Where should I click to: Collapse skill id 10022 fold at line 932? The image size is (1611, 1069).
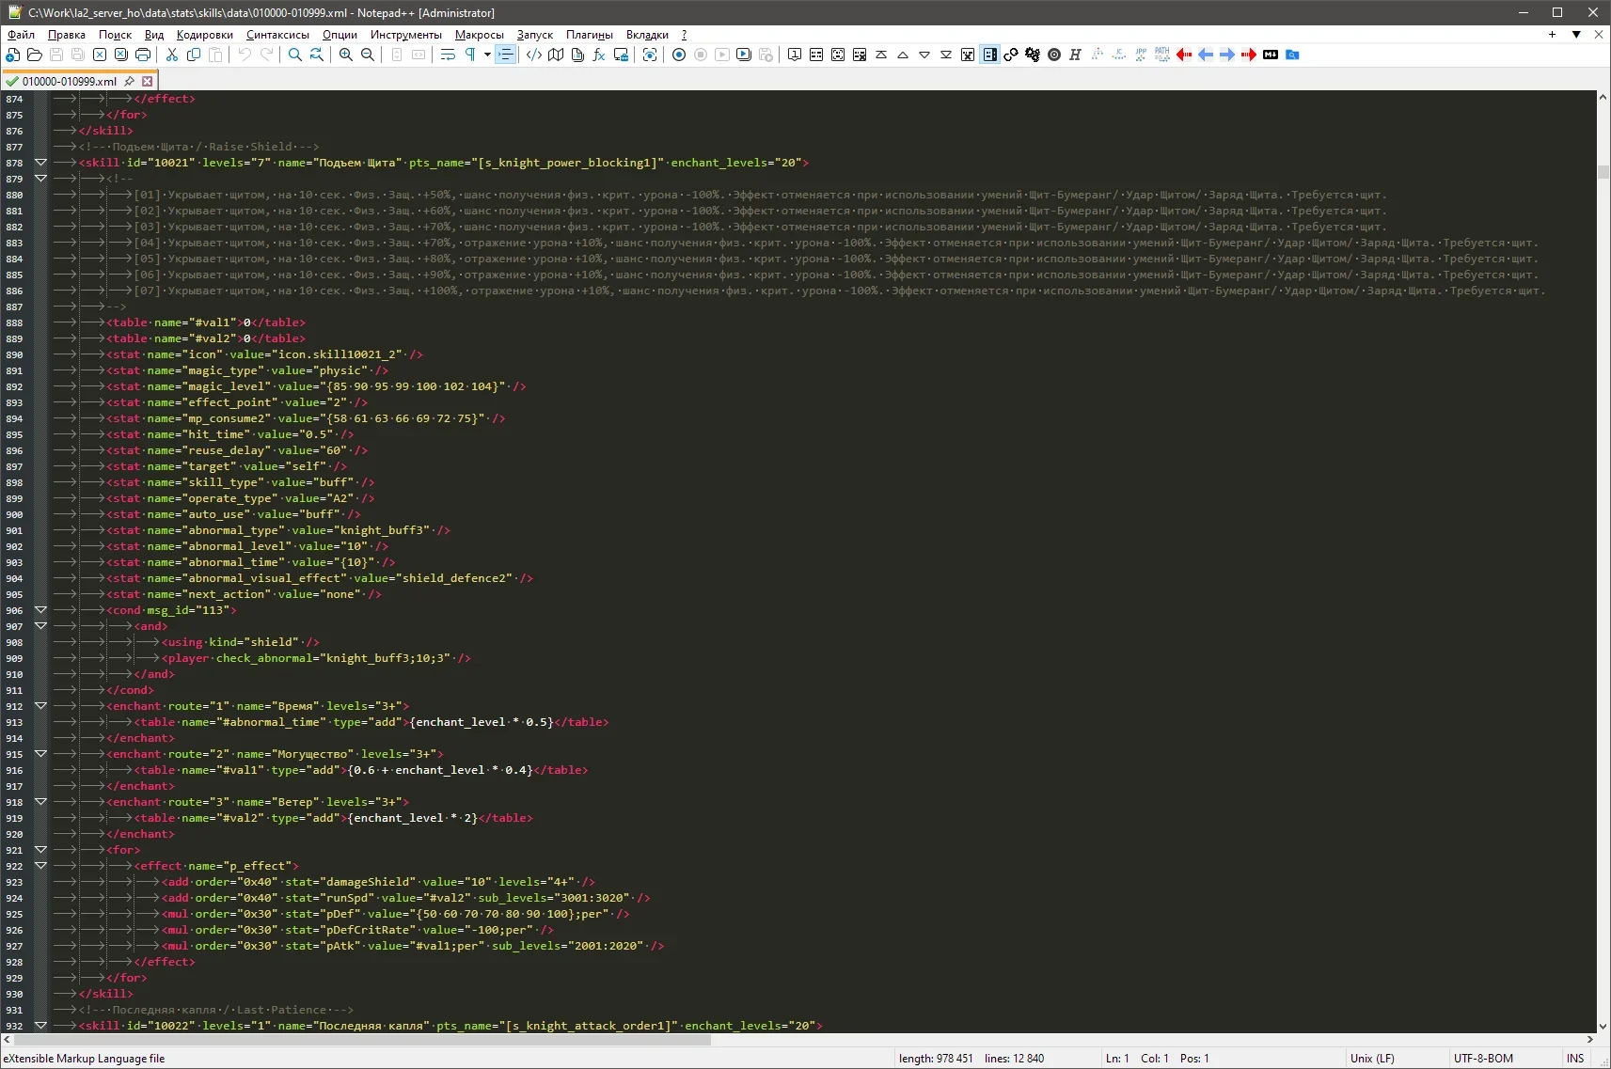coord(40,1026)
